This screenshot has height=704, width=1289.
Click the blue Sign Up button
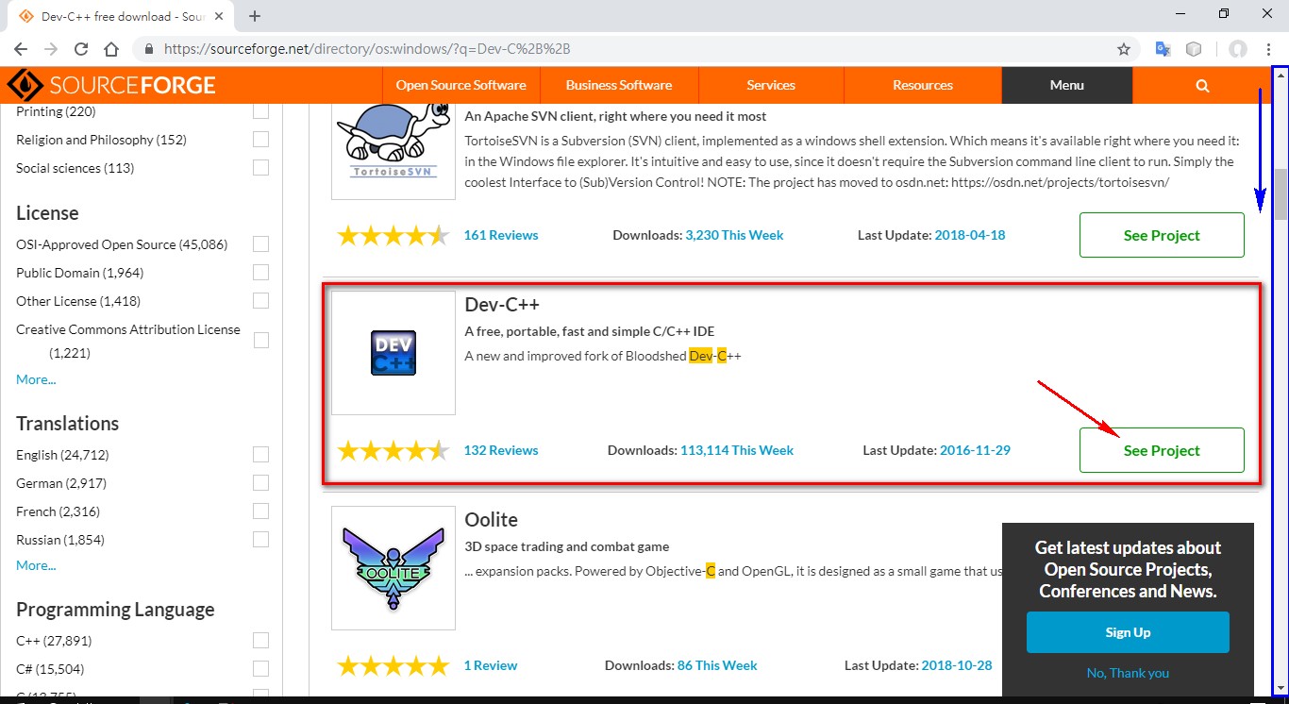(1128, 632)
